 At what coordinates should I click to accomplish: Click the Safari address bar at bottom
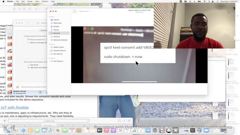(x=49, y=121)
